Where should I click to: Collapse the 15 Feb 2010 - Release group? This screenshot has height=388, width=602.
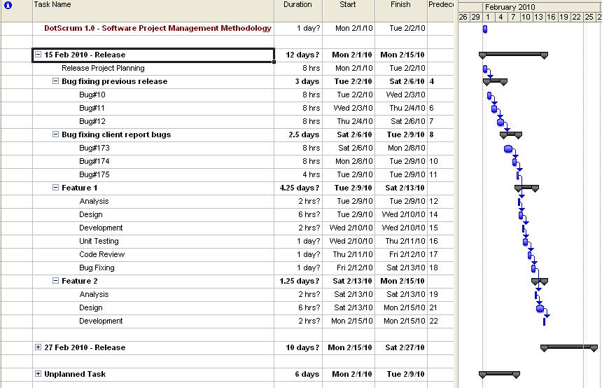tap(38, 55)
